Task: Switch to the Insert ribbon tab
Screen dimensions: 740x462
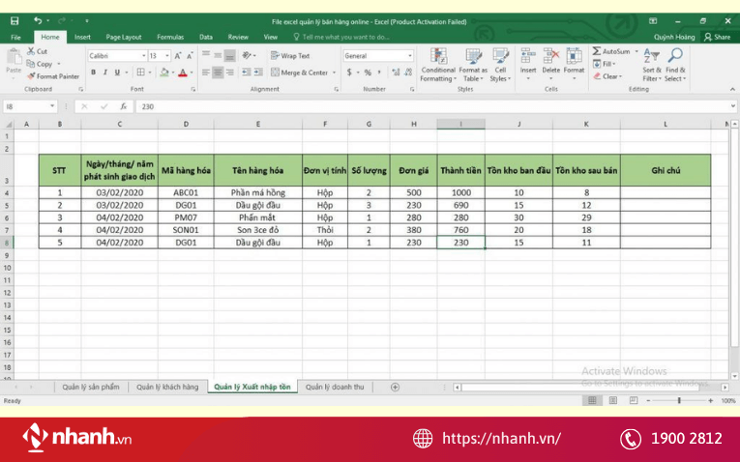Action: [82, 37]
